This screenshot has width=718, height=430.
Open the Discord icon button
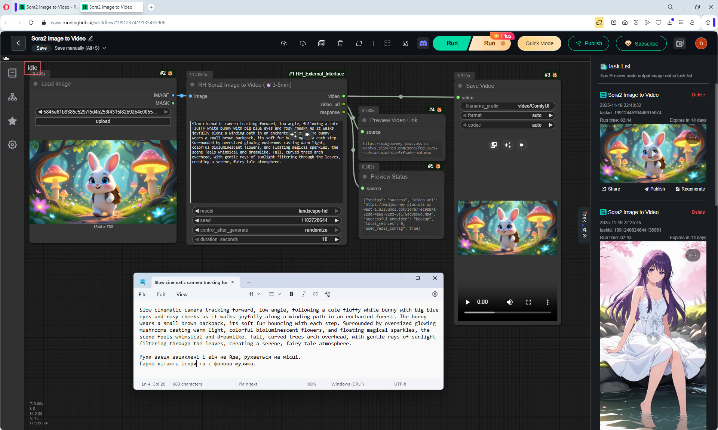pyautogui.click(x=423, y=43)
